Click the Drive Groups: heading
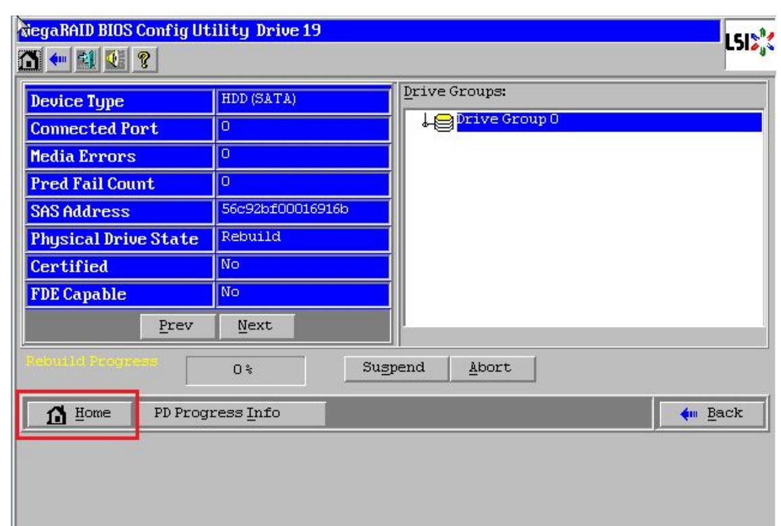781x526 pixels. [x=455, y=92]
